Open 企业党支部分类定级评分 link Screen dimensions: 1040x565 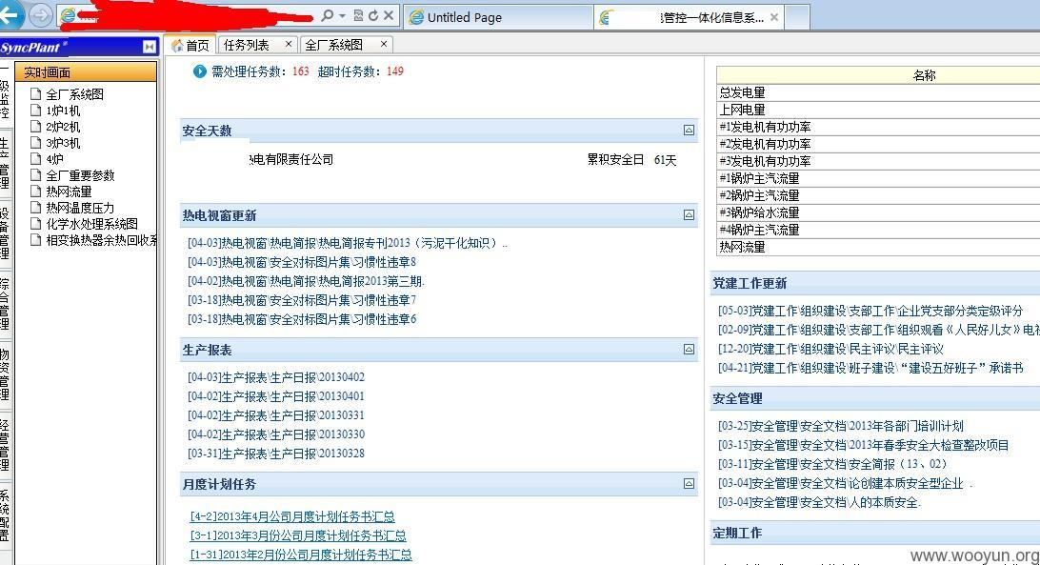click(x=870, y=310)
